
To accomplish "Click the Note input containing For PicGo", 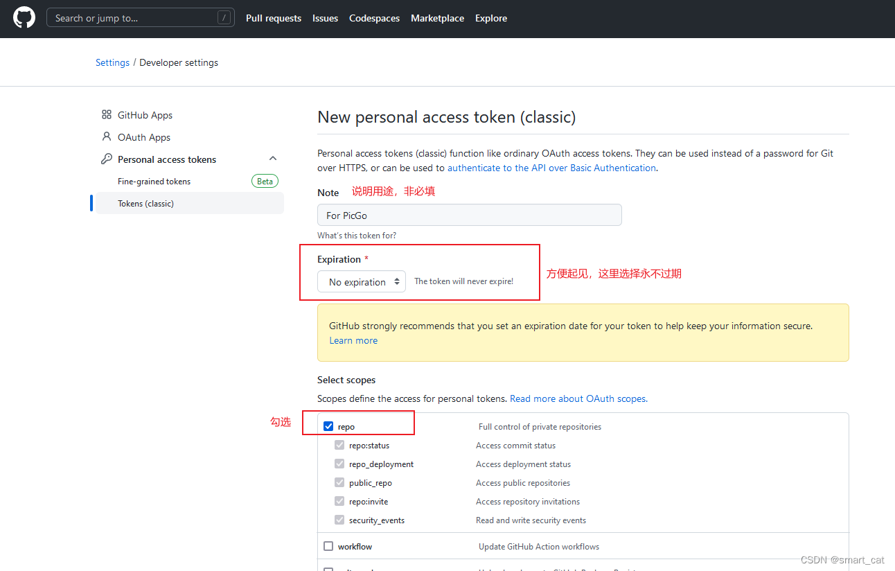I will point(470,215).
